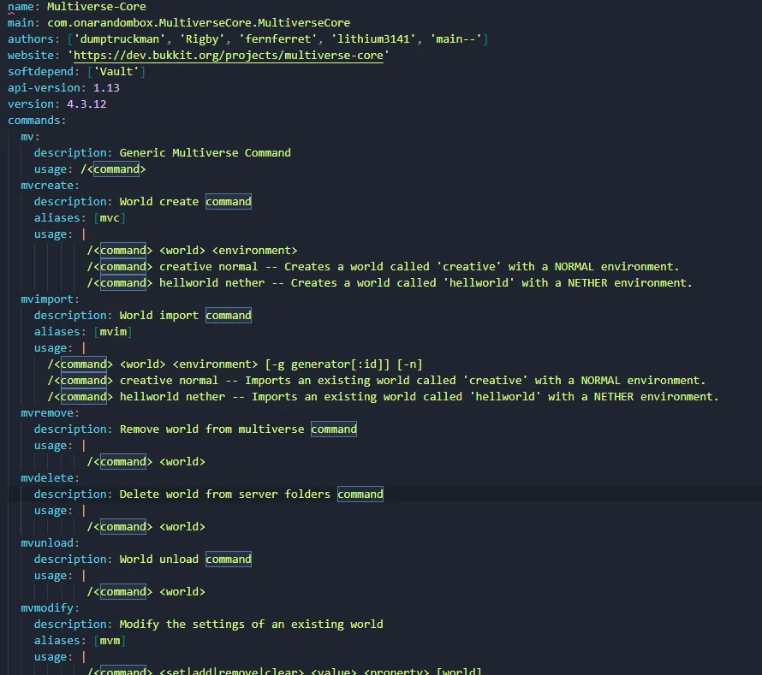This screenshot has width=762, height=675.
Task: Click 'Generic Multiverse Command' description text
Action: 205,153
